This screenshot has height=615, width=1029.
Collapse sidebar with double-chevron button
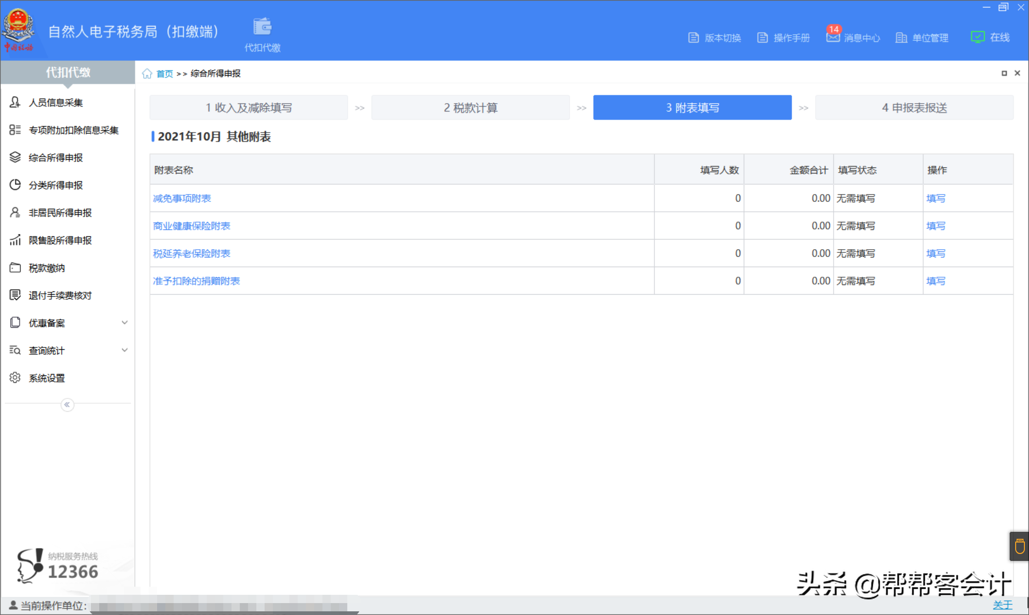pyautogui.click(x=67, y=404)
